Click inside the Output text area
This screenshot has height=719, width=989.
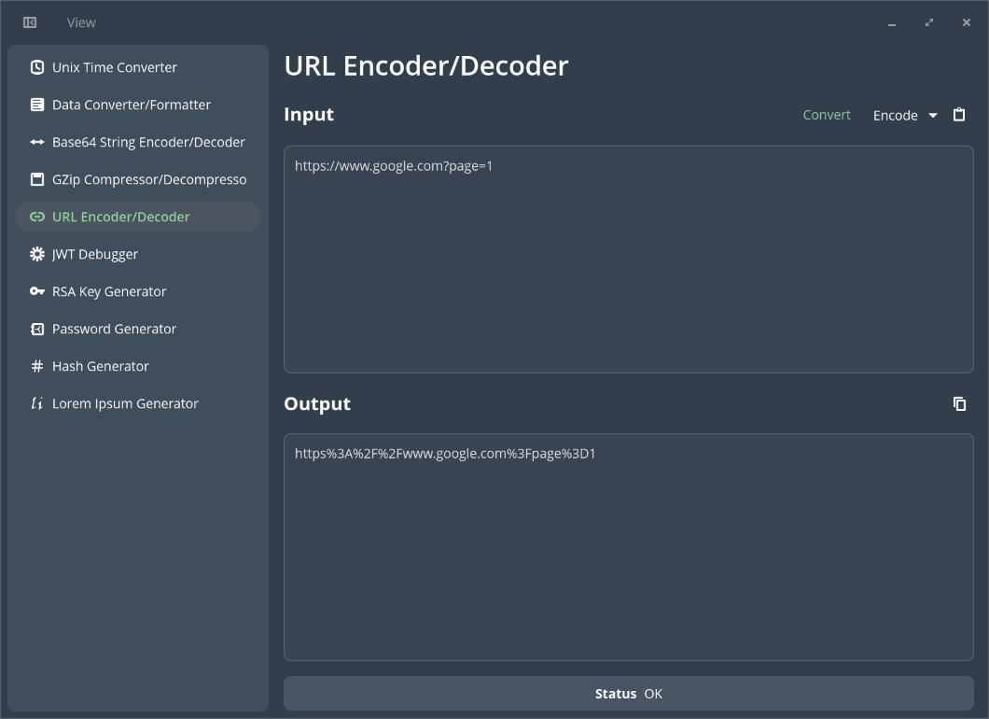(x=628, y=547)
